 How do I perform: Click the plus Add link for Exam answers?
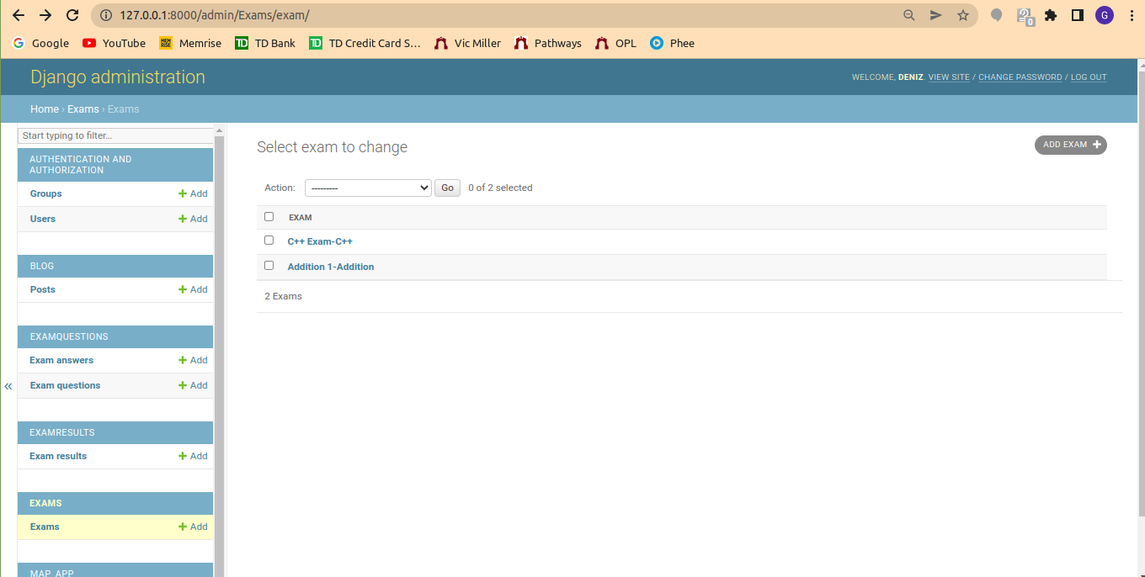click(193, 360)
